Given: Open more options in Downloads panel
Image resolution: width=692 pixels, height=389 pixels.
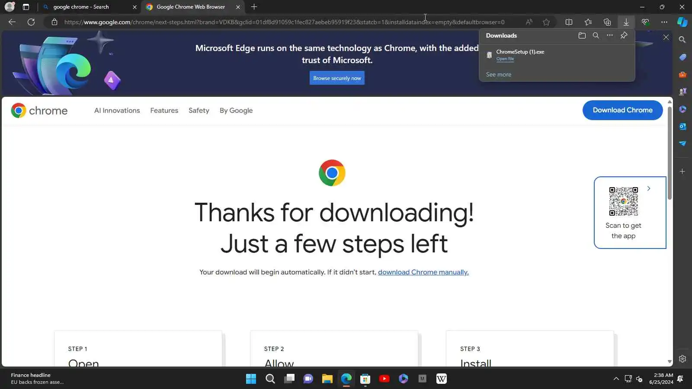Looking at the screenshot, I should click(x=610, y=35).
